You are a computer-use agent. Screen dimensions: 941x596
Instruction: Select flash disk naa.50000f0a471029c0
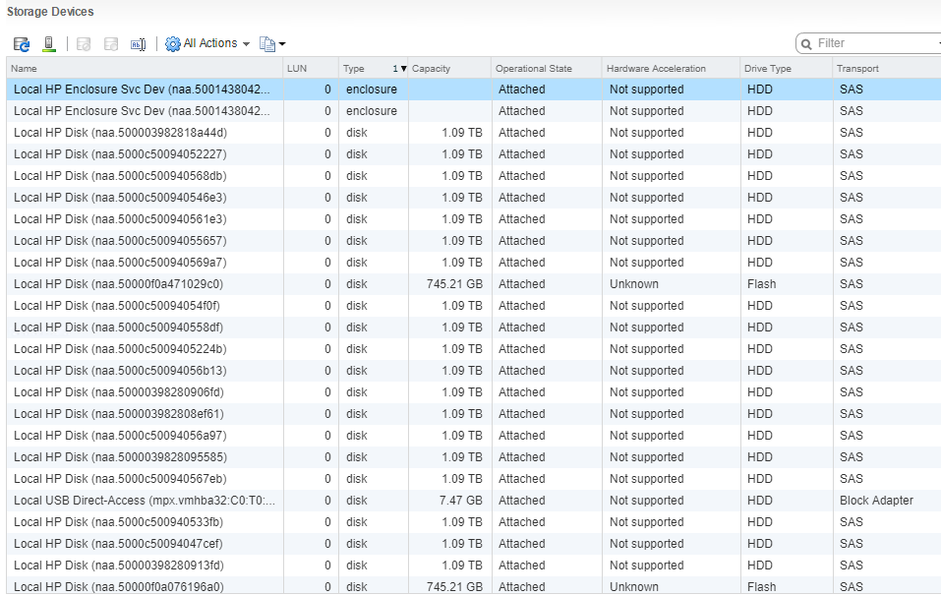(474, 284)
